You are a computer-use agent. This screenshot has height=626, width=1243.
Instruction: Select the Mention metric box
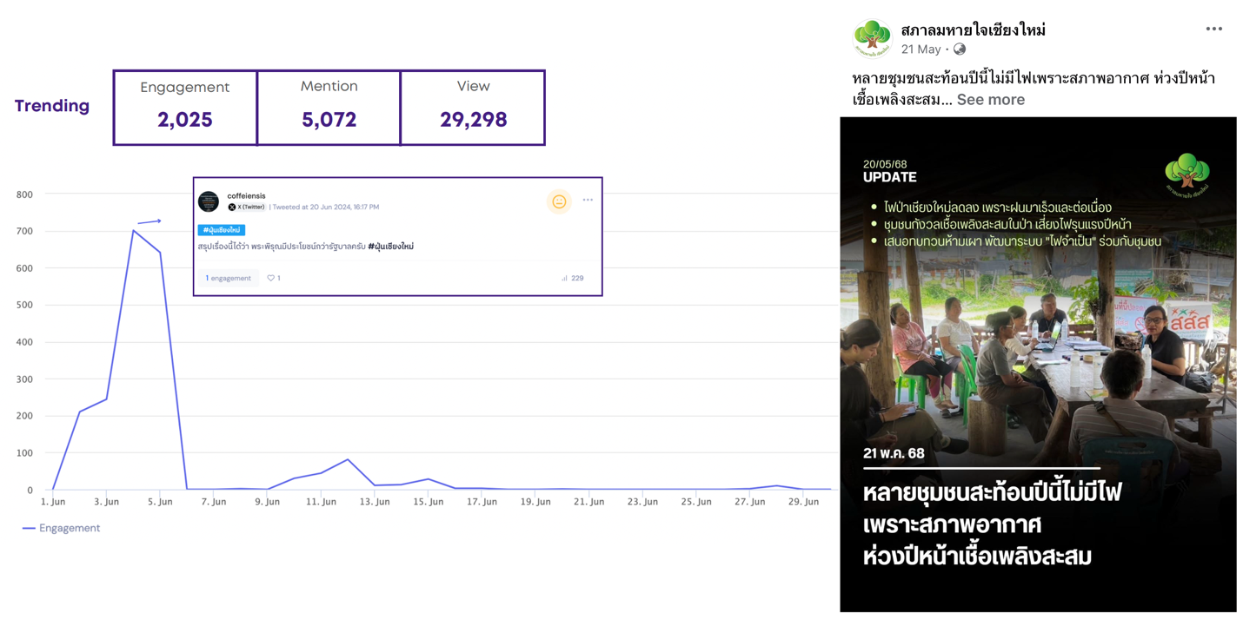(x=329, y=108)
